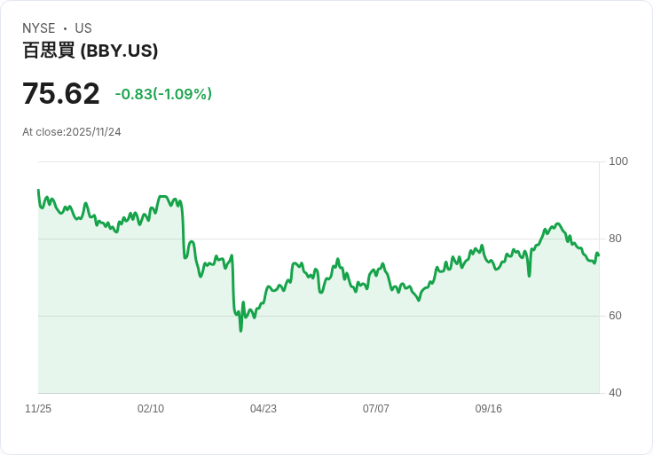
Task: Click the 11/25 date on x-axis
Action: (38, 409)
